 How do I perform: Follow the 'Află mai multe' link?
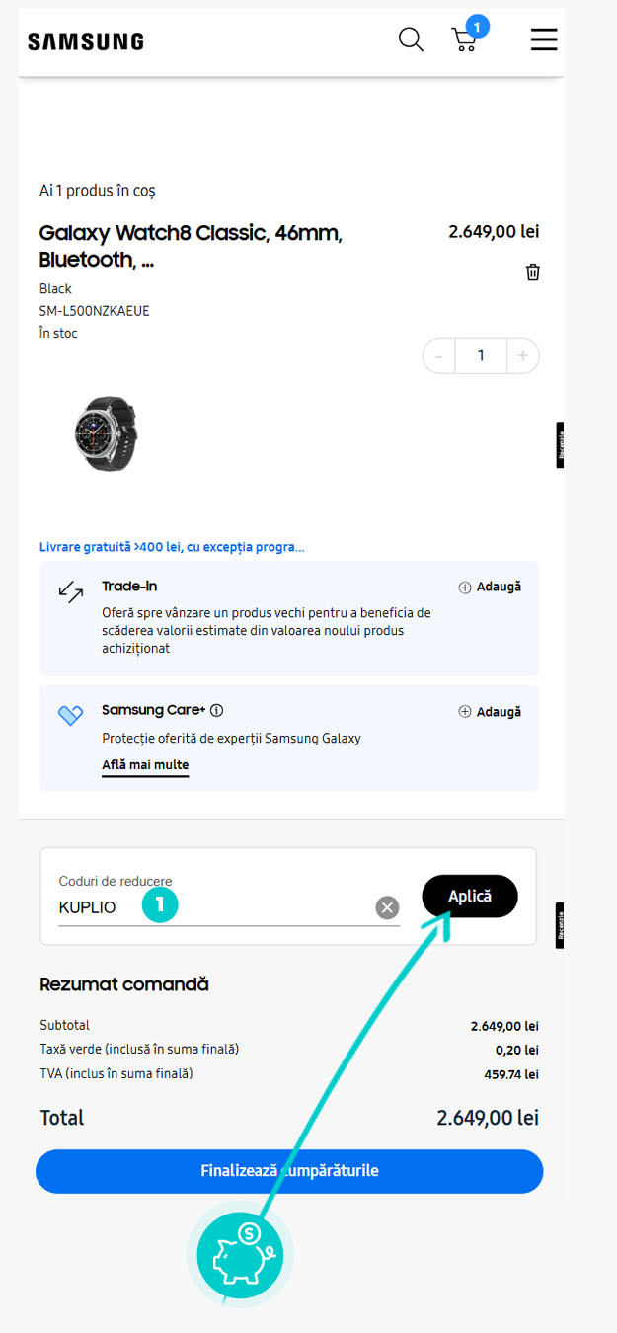pyautogui.click(x=145, y=765)
